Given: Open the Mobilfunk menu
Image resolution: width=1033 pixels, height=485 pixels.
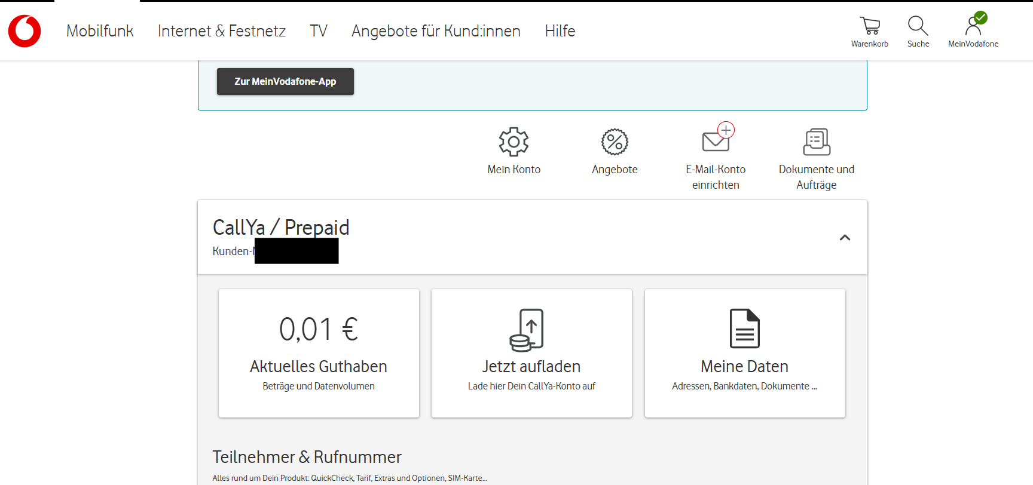Looking at the screenshot, I should (x=100, y=31).
